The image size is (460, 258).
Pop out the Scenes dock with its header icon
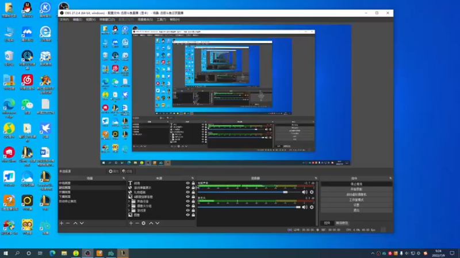click(x=124, y=178)
